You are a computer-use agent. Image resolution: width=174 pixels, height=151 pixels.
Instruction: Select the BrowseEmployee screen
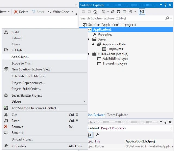tap(115, 63)
